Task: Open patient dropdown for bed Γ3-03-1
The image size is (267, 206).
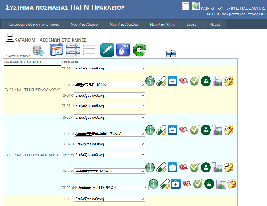Action: point(109,199)
